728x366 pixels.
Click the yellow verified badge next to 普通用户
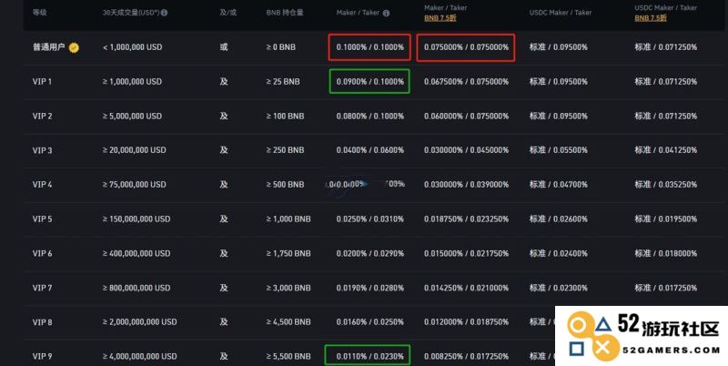(74, 47)
